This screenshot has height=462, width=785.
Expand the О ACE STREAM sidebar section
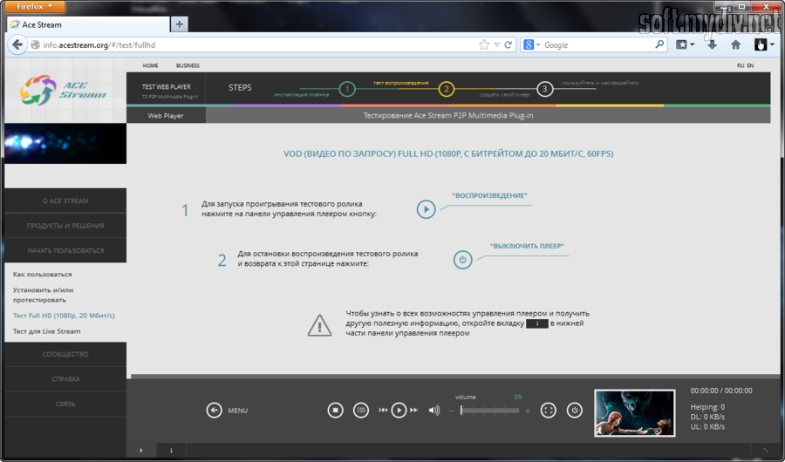click(65, 201)
